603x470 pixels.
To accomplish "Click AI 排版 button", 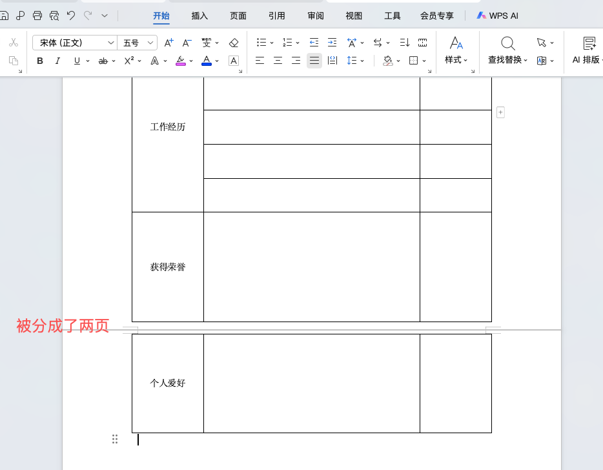I will pyautogui.click(x=587, y=50).
